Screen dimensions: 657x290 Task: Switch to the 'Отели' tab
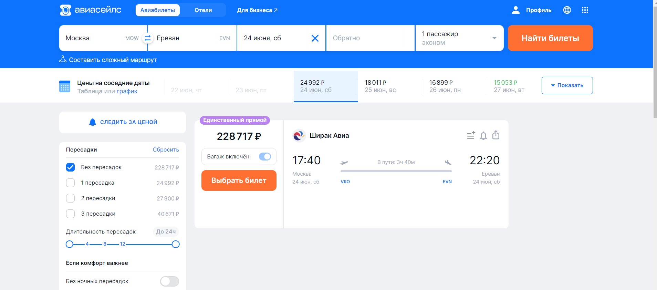[x=203, y=10]
